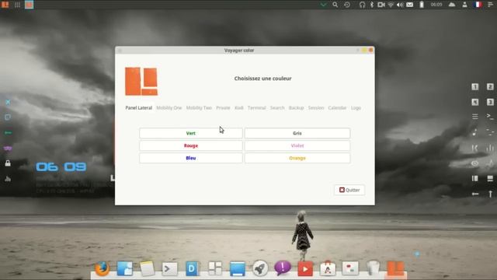Click the purple mask icon in left panel
This screenshot has width=497, height=280.
(x=8, y=149)
